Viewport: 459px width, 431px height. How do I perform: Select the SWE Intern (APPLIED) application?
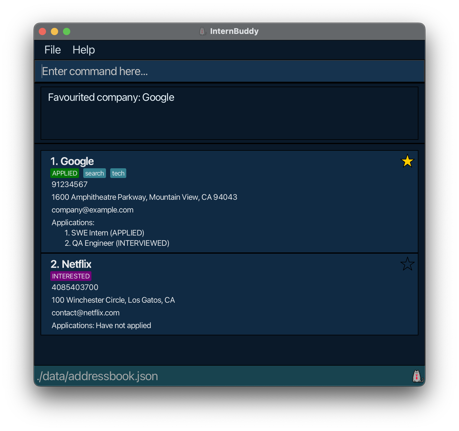(x=104, y=233)
